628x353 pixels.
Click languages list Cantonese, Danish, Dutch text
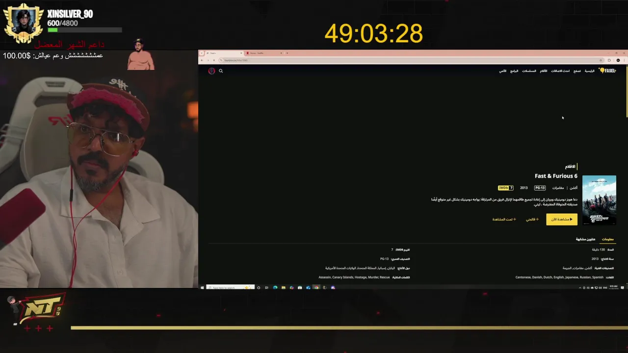(559, 277)
